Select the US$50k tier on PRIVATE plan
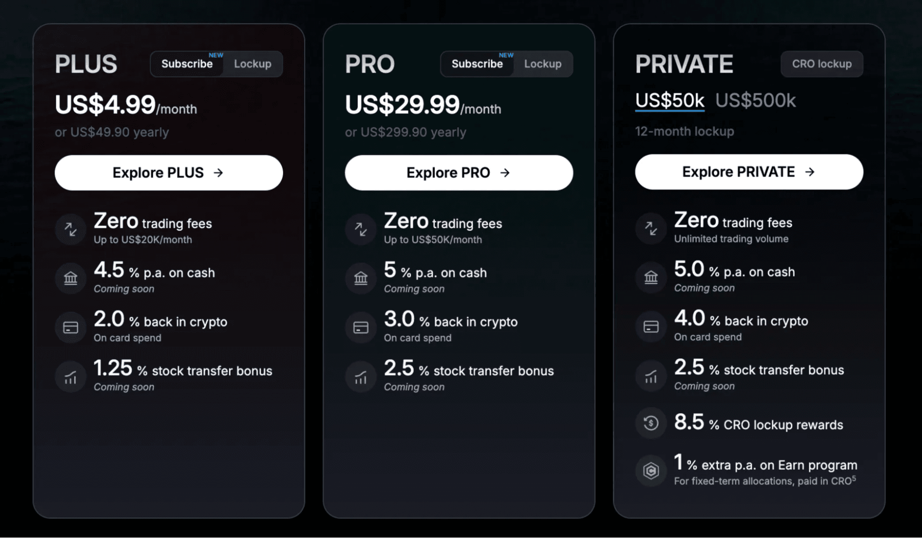The height and width of the screenshot is (538, 922). tap(669, 100)
